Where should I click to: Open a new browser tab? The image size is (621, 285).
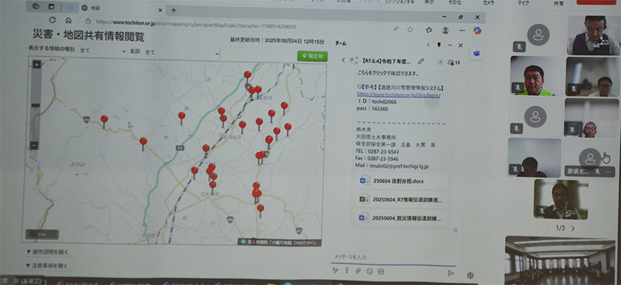coord(173,10)
